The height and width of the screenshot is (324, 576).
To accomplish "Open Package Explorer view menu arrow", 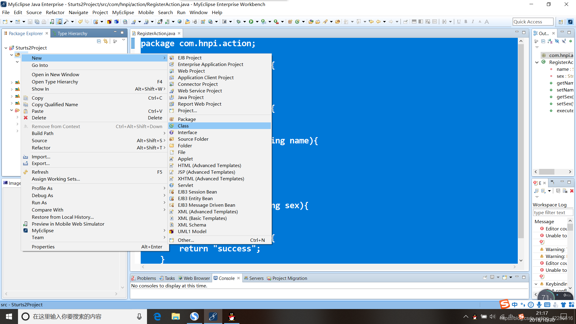I will [x=123, y=40].
